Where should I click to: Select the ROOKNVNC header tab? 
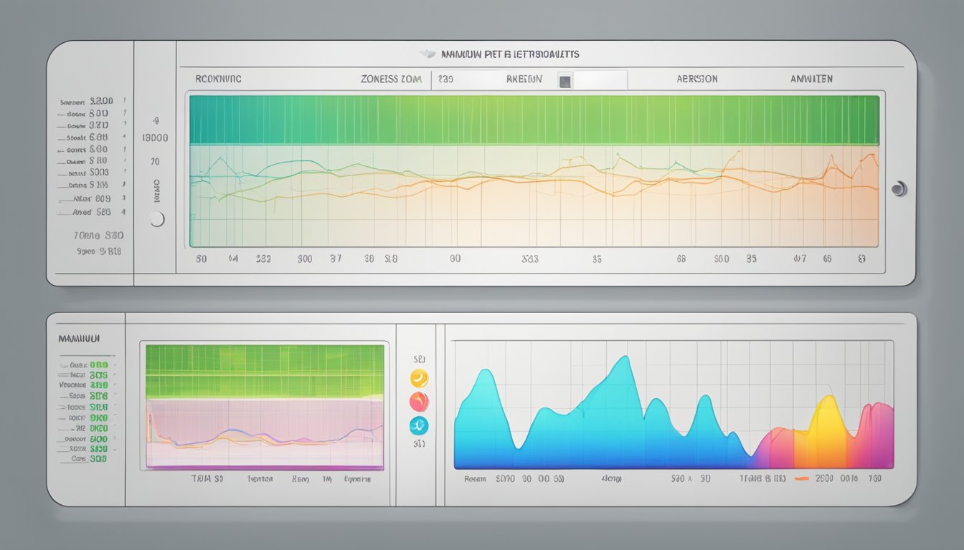219,79
